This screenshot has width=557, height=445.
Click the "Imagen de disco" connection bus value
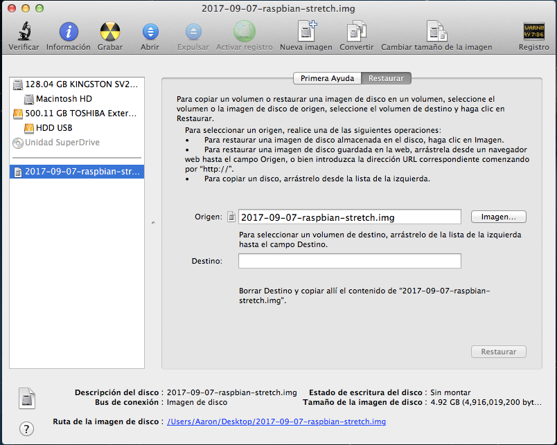197,402
